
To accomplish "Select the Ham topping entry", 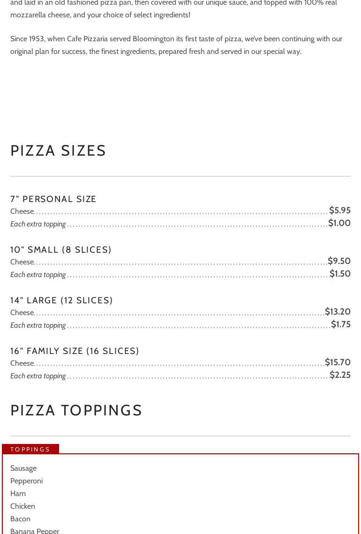I will coord(18,494).
